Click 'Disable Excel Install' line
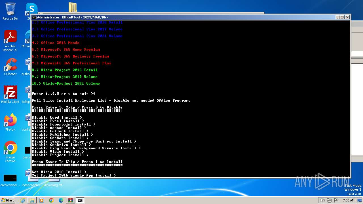This screenshot has height=204, width=363. point(58,121)
